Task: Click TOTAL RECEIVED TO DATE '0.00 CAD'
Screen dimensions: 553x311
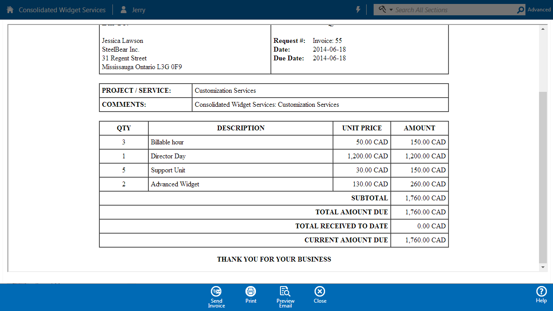Action: click(x=431, y=226)
